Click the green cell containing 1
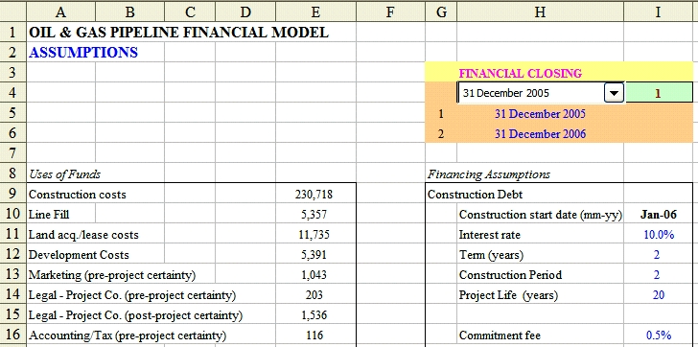698x347 pixels. click(x=659, y=93)
